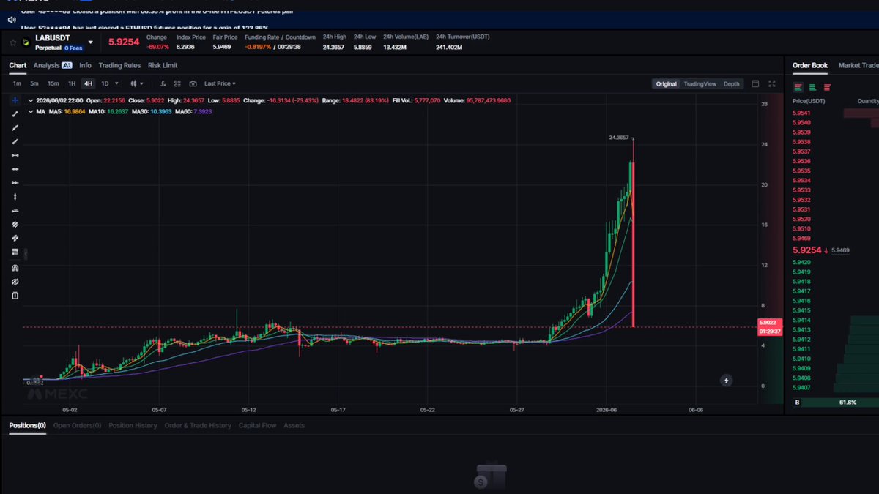Image resolution: width=879 pixels, height=494 pixels.
Task: Select the crosshair cursor tool
Action: pyautogui.click(x=15, y=100)
